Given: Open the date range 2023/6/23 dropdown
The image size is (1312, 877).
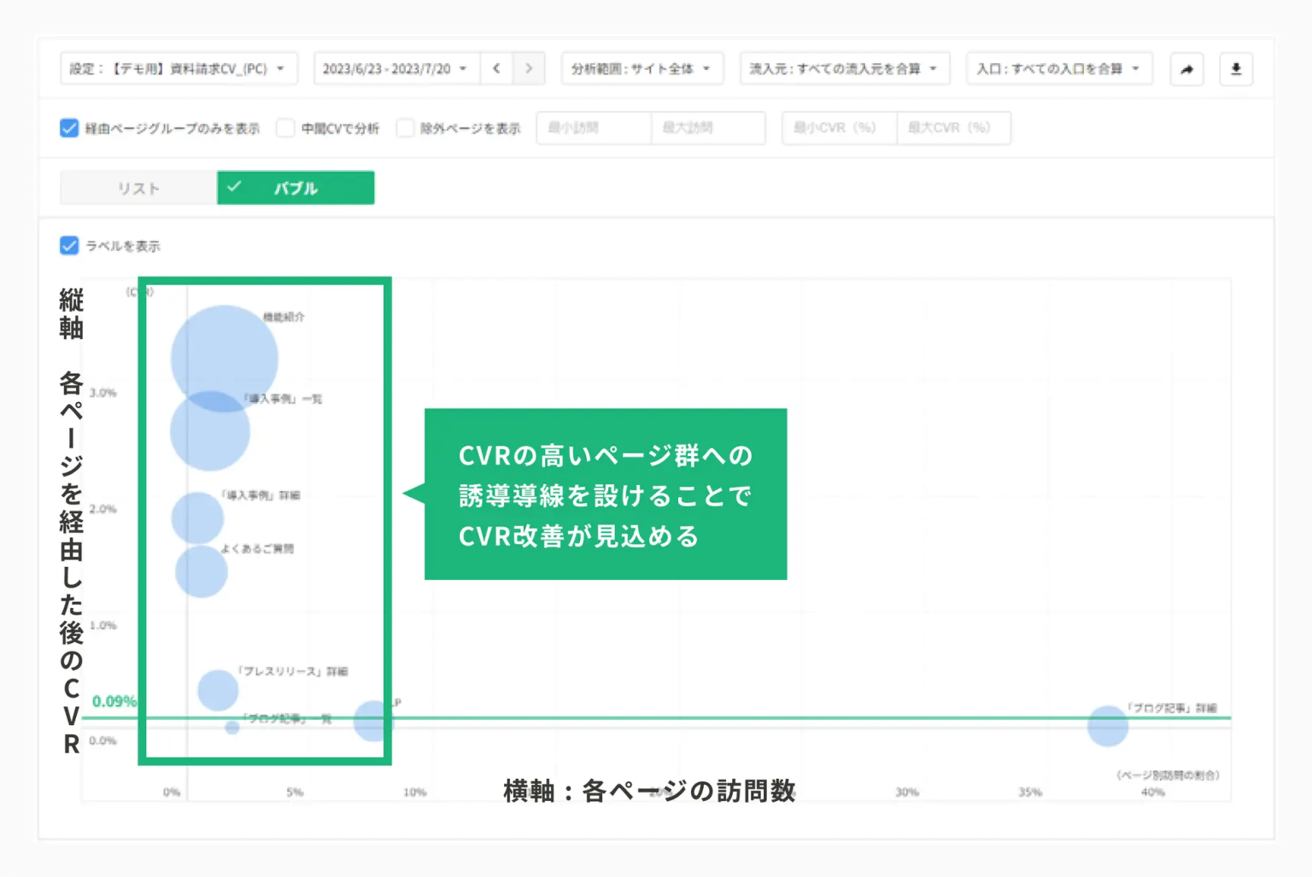Looking at the screenshot, I should [x=395, y=69].
